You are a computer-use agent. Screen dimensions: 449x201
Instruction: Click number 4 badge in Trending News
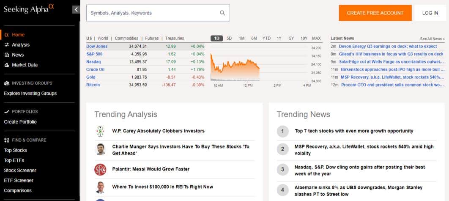click(282, 190)
